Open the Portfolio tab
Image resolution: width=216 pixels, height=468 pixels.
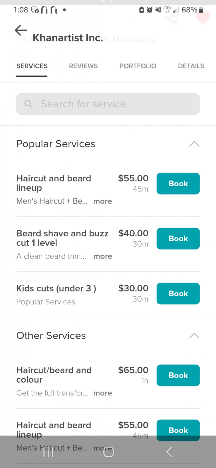(138, 66)
